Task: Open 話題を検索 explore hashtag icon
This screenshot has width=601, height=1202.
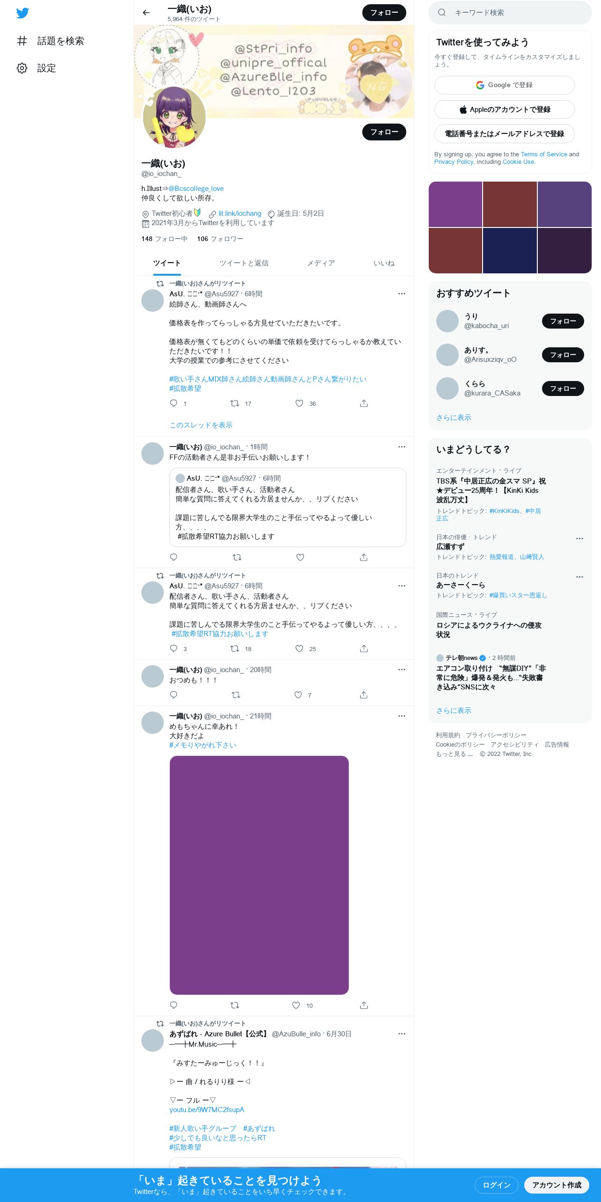Action: click(22, 41)
